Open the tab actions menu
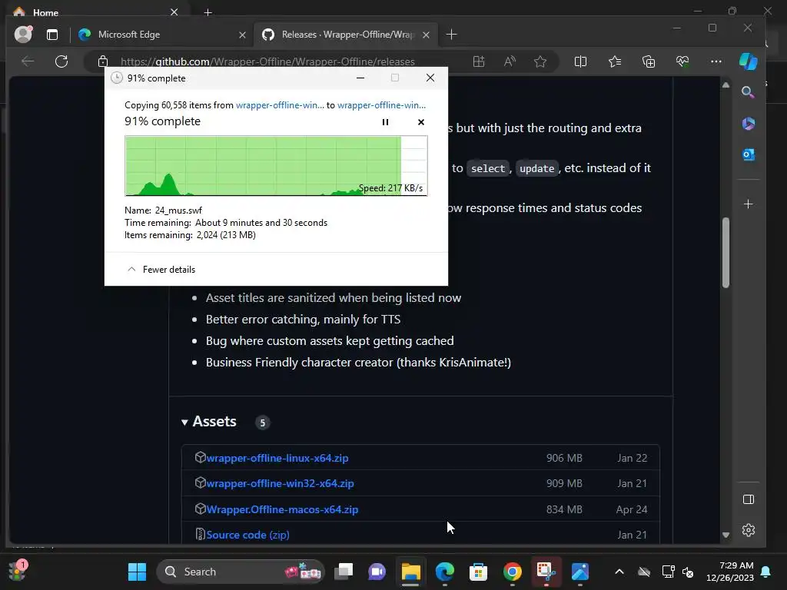 pyautogui.click(x=52, y=35)
